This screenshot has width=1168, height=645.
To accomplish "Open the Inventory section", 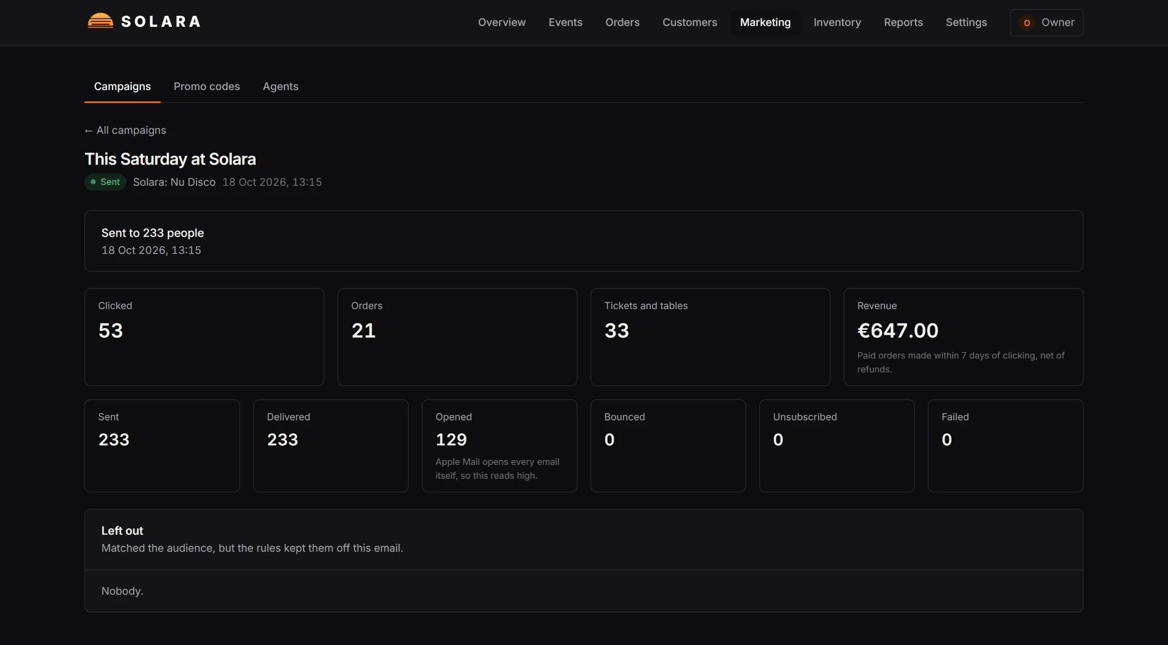I will tap(837, 23).
